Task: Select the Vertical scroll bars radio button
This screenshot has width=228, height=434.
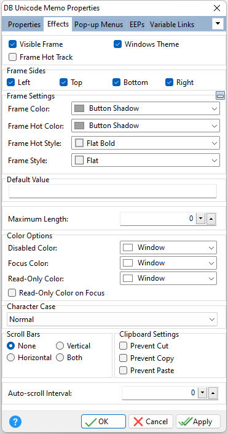Action: [60, 346]
